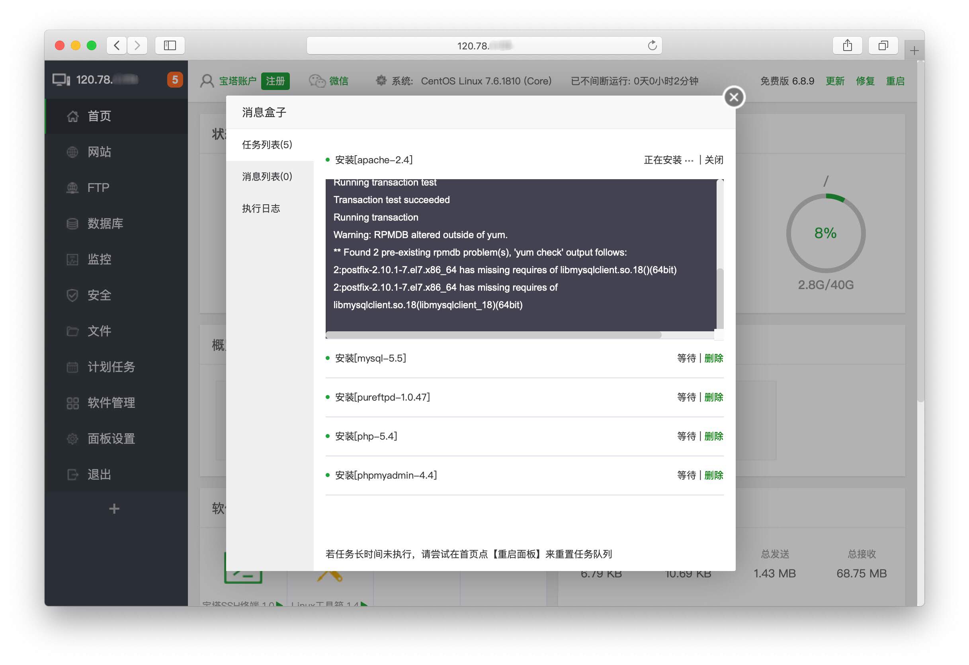Add menu item with plus icon
969x665 pixels.
point(114,509)
